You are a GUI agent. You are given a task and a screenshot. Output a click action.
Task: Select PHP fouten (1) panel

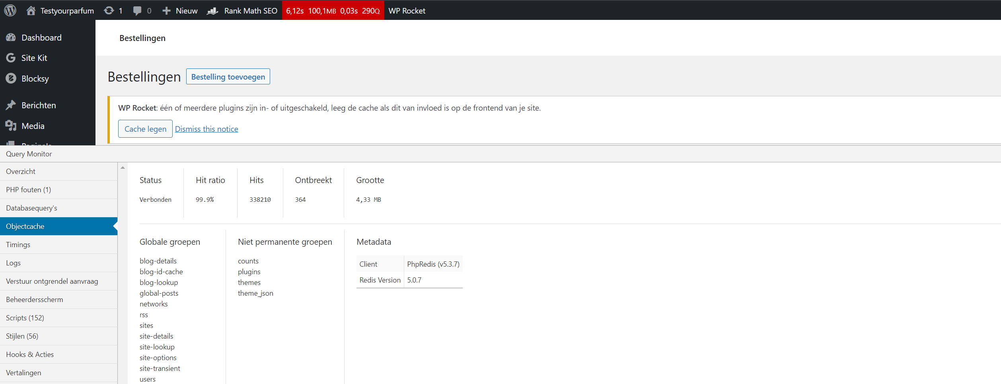coord(58,189)
